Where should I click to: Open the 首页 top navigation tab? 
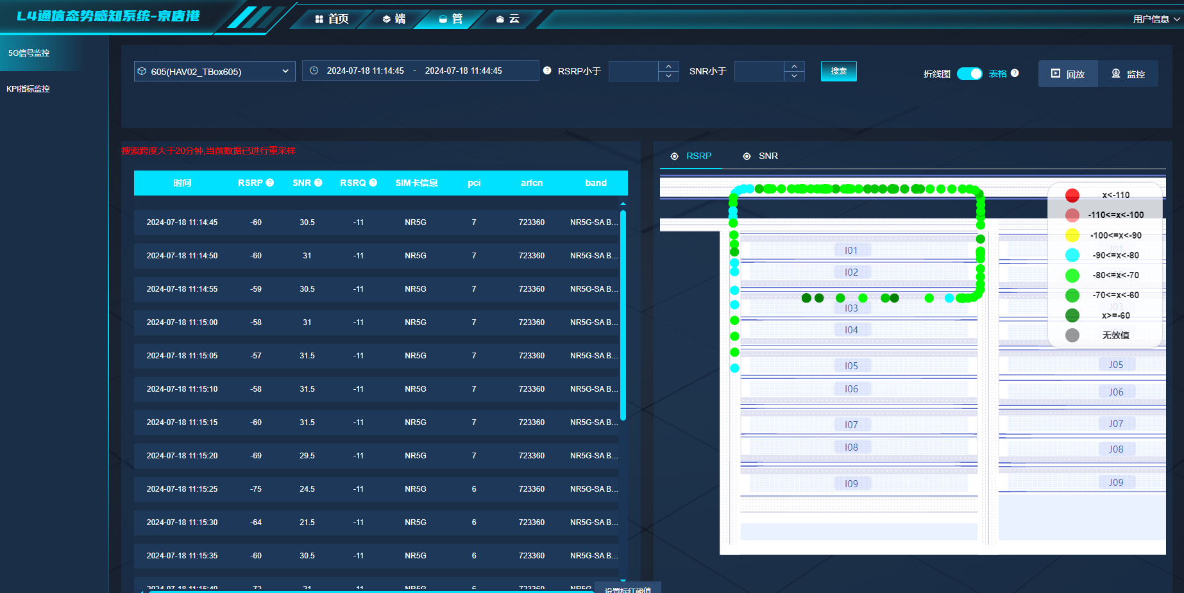coord(332,19)
